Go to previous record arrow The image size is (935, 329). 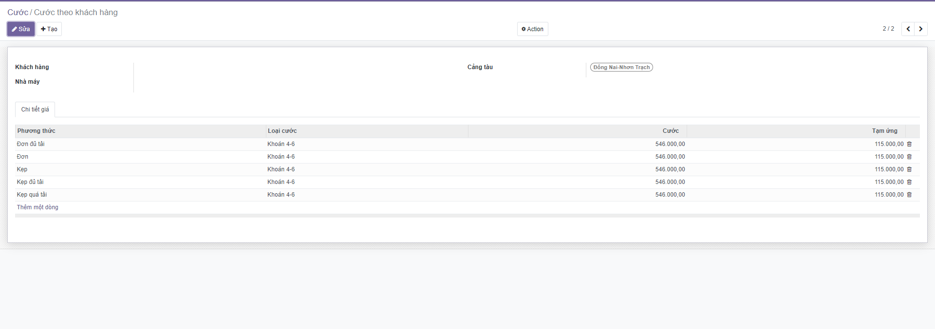click(x=908, y=29)
